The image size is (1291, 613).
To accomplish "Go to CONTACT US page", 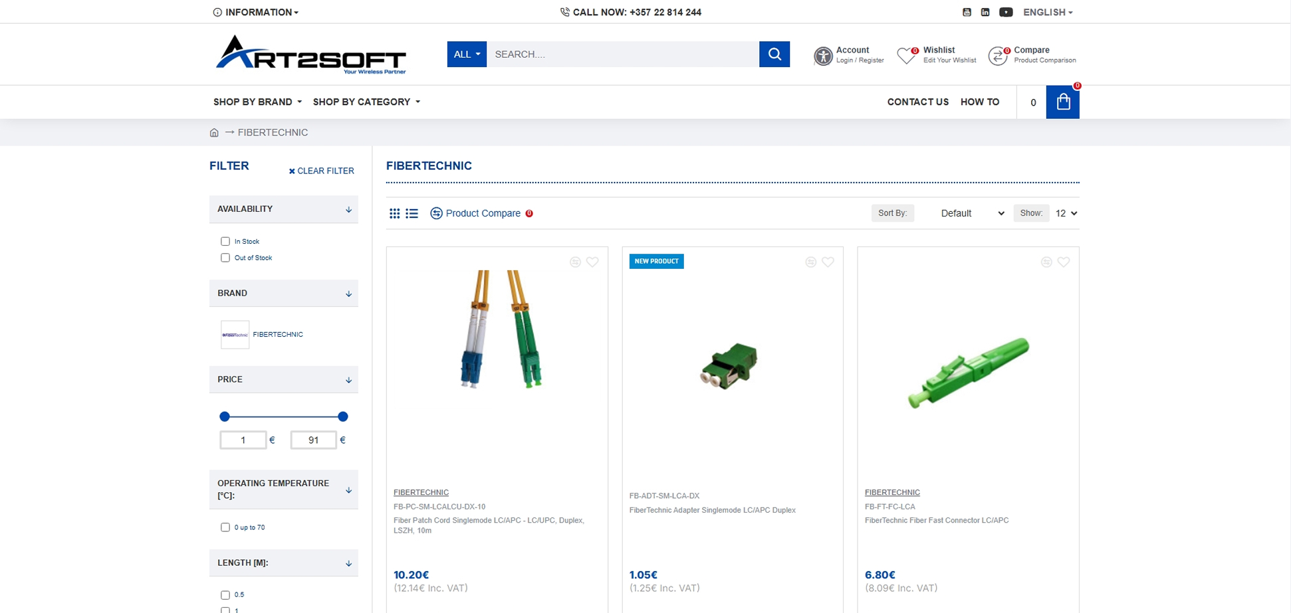I will 918,102.
